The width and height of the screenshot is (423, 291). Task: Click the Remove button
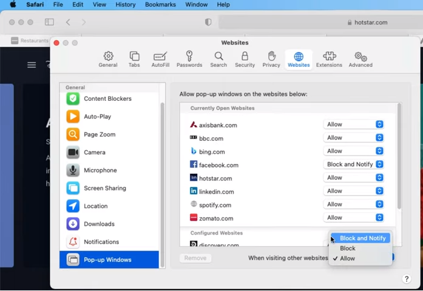(195, 258)
